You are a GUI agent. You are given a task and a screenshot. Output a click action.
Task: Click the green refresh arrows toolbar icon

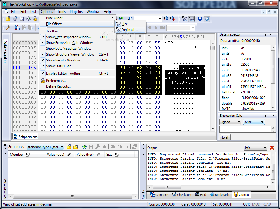click(x=121, y=18)
